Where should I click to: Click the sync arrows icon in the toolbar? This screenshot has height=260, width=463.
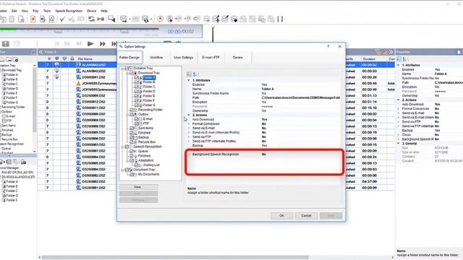tap(91, 19)
